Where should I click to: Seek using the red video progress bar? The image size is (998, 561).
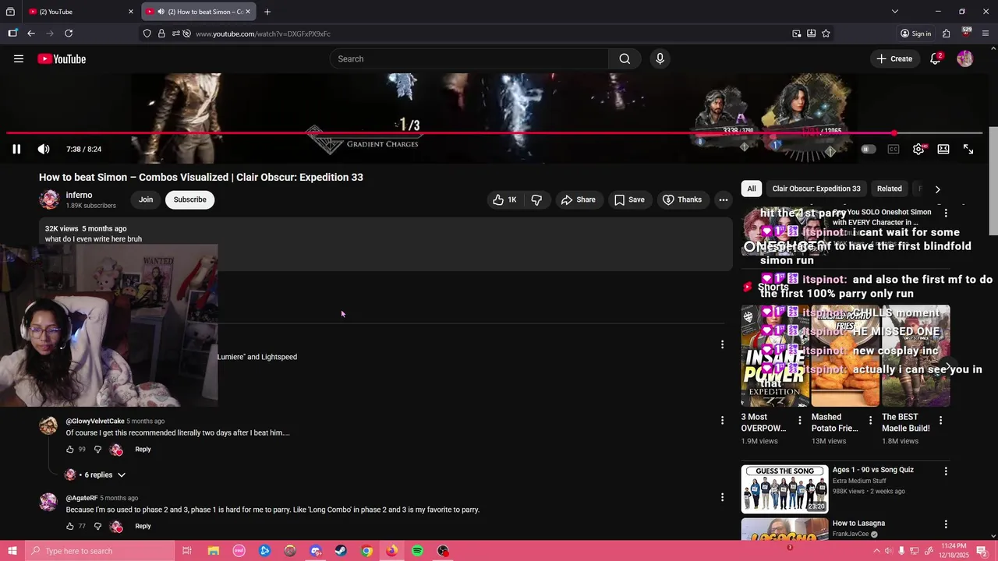(494, 133)
